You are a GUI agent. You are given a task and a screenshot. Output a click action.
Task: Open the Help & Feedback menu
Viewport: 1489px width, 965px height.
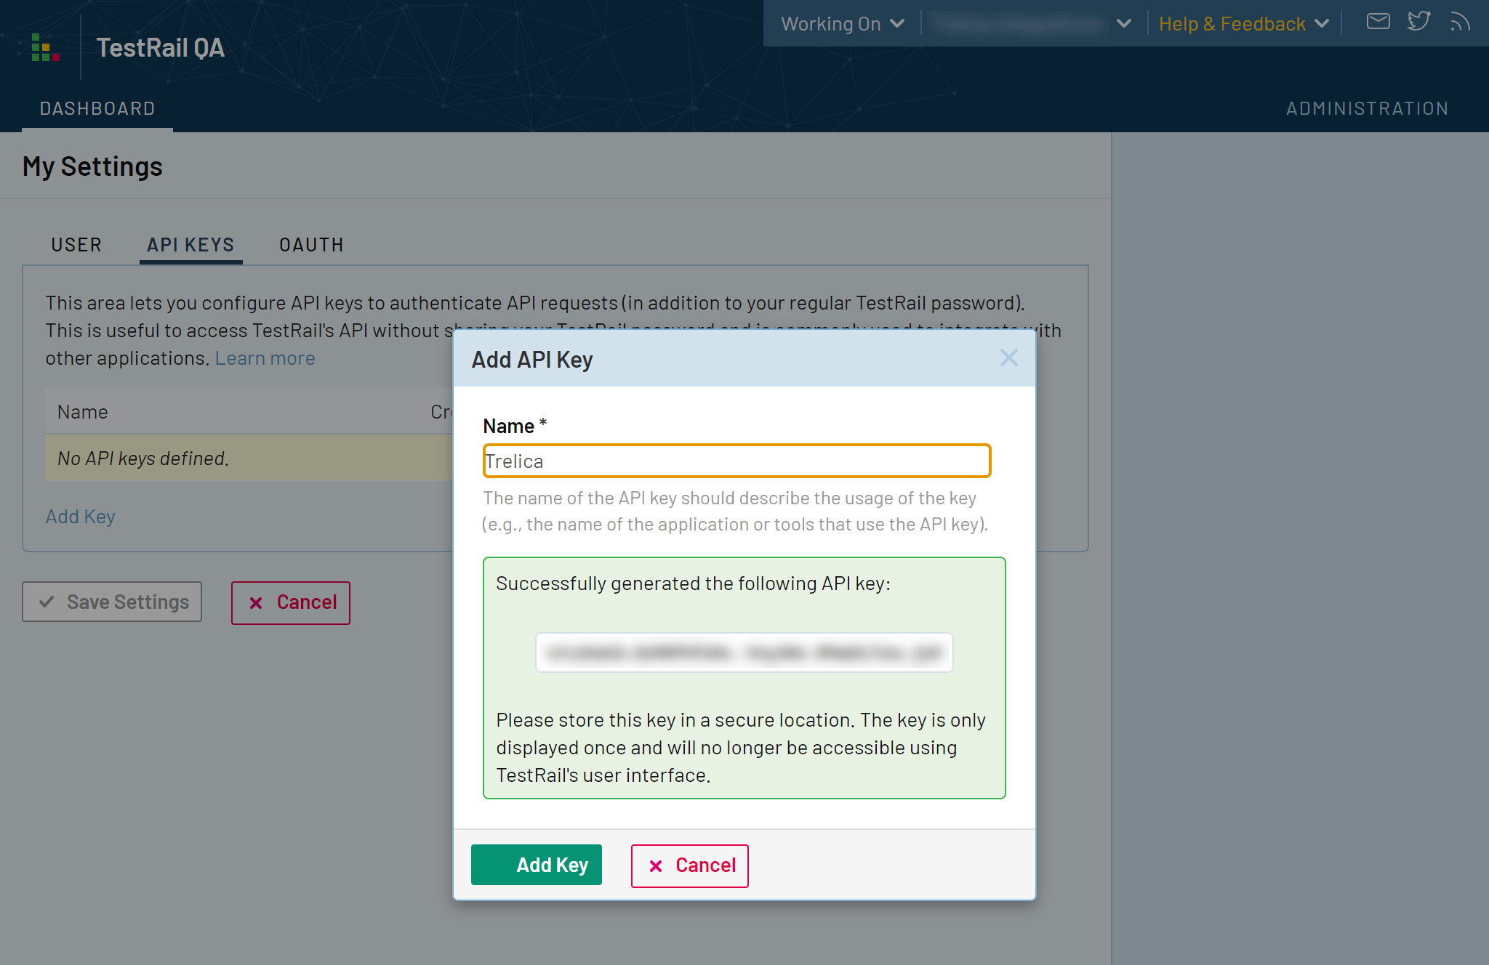(x=1244, y=23)
